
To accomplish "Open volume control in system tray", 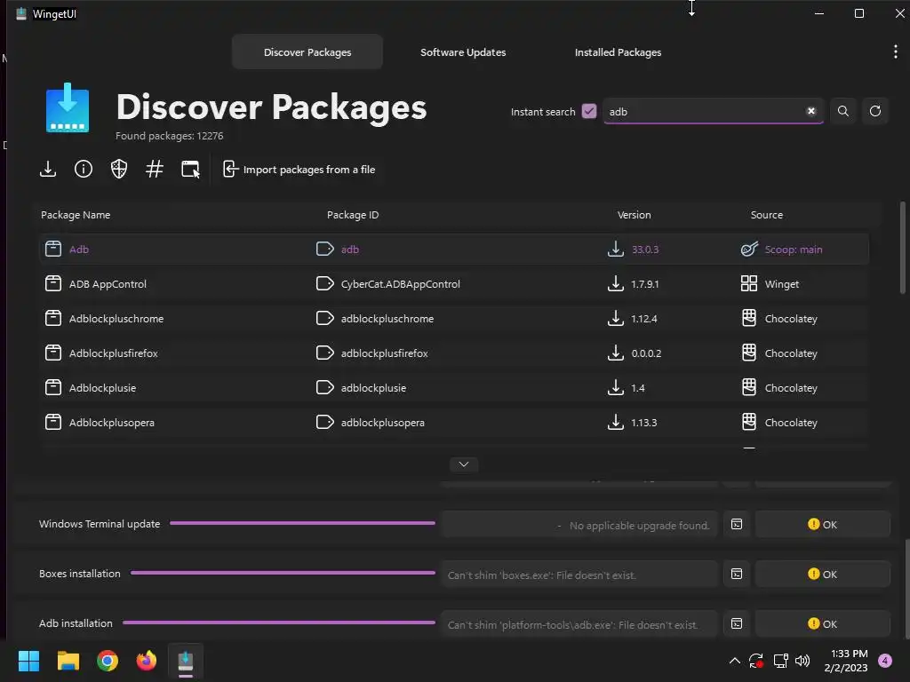I will pos(802,661).
